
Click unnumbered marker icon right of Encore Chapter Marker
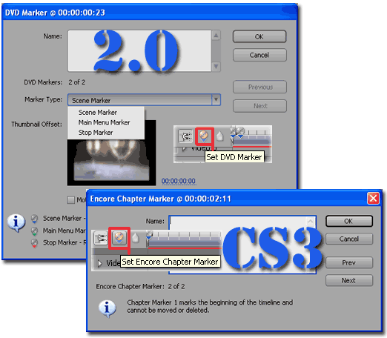(x=135, y=238)
